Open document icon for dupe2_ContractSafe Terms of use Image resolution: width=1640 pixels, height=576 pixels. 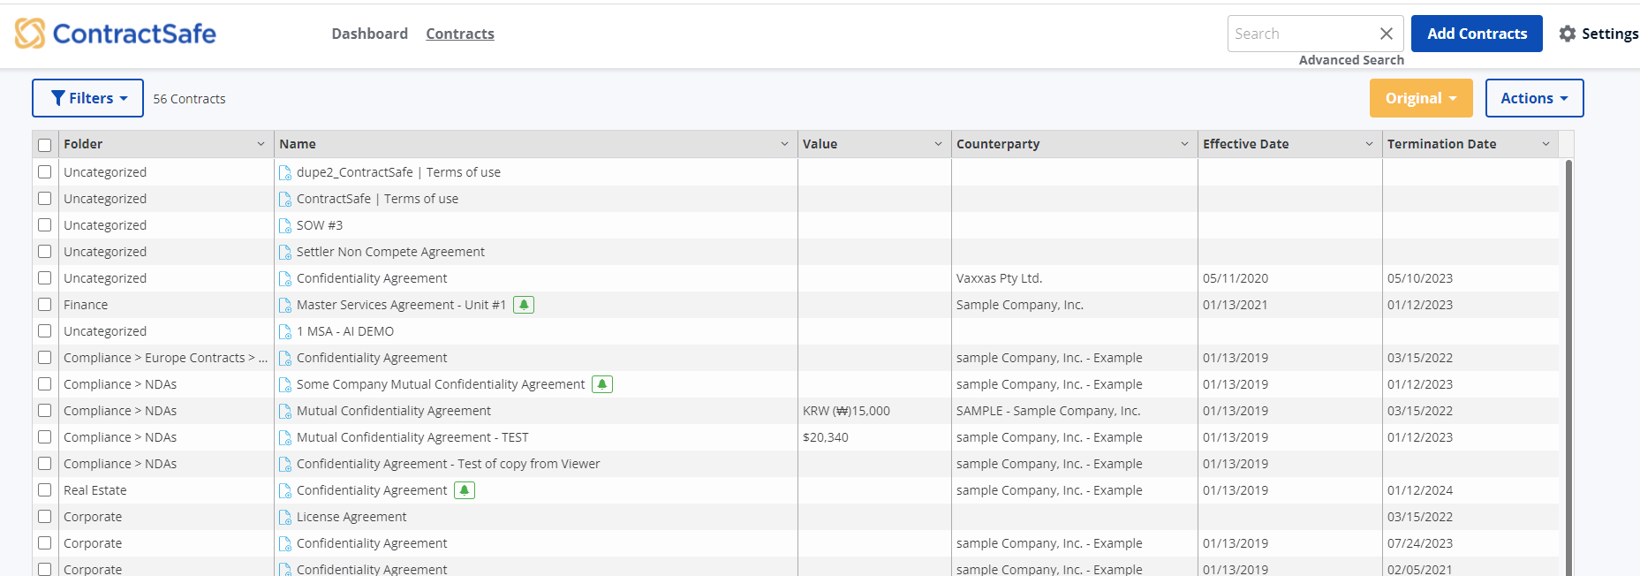pyautogui.click(x=285, y=172)
